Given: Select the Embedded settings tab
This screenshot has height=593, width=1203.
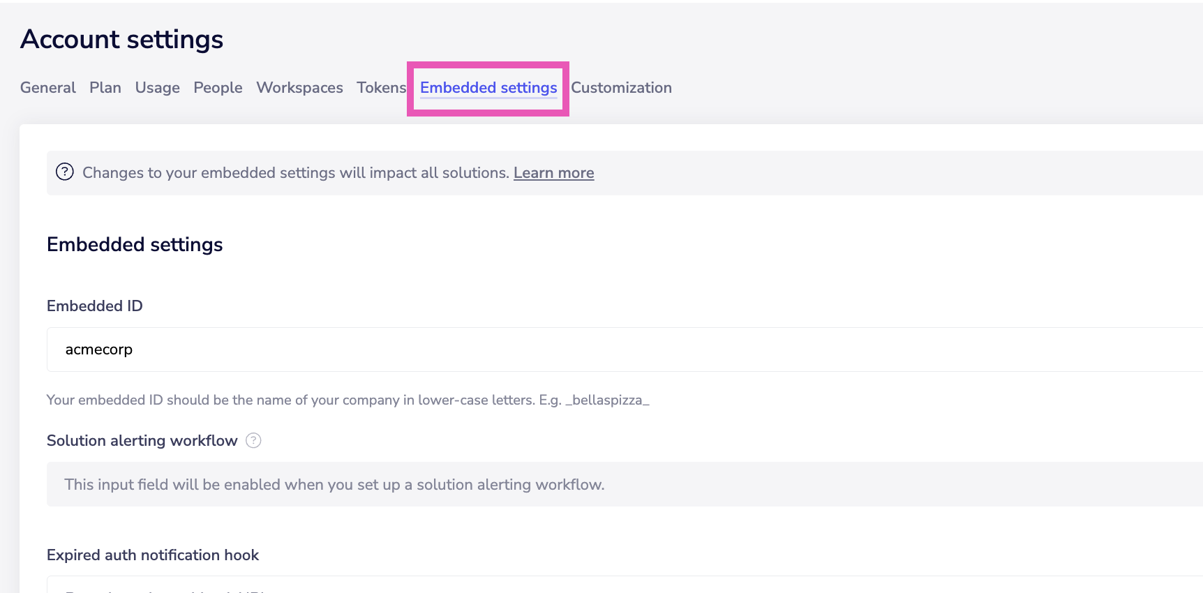Looking at the screenshot, I should (x=488, y=88).
